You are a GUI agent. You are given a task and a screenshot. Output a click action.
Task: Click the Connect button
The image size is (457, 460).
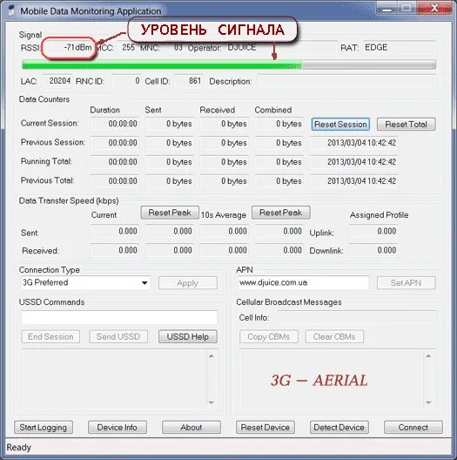point(413,428)
